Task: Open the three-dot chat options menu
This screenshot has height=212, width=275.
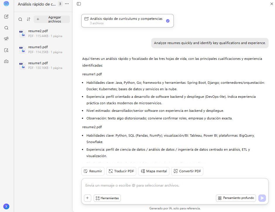Action: (x=66, y=4)
